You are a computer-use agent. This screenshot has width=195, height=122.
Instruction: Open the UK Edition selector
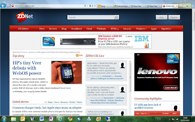(x=23, y=29)
